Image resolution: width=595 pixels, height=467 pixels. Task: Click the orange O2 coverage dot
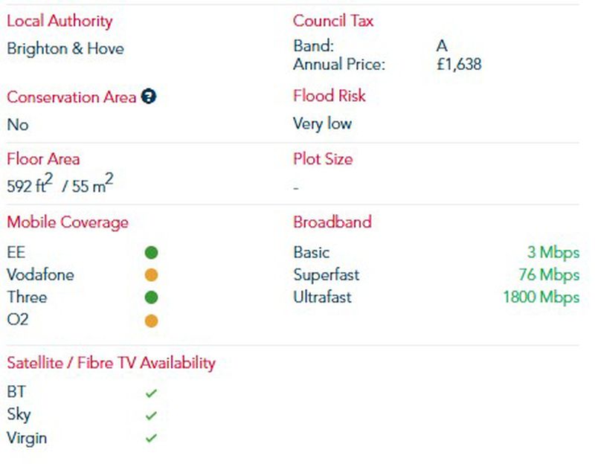(x=151, y=321)
